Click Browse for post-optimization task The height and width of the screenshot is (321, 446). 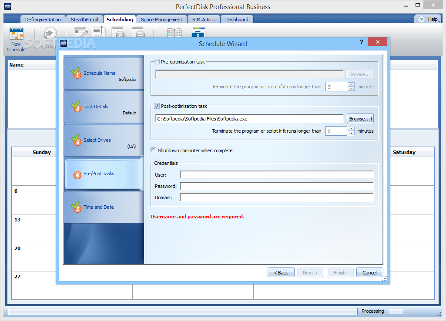tap(360, 119)
